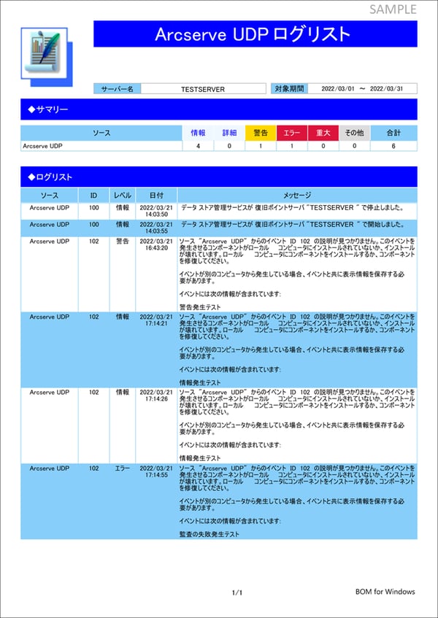The width and height of the screenshot is (438, 618).
Task: Click the サーバー名 label
Action: point(117,89)
